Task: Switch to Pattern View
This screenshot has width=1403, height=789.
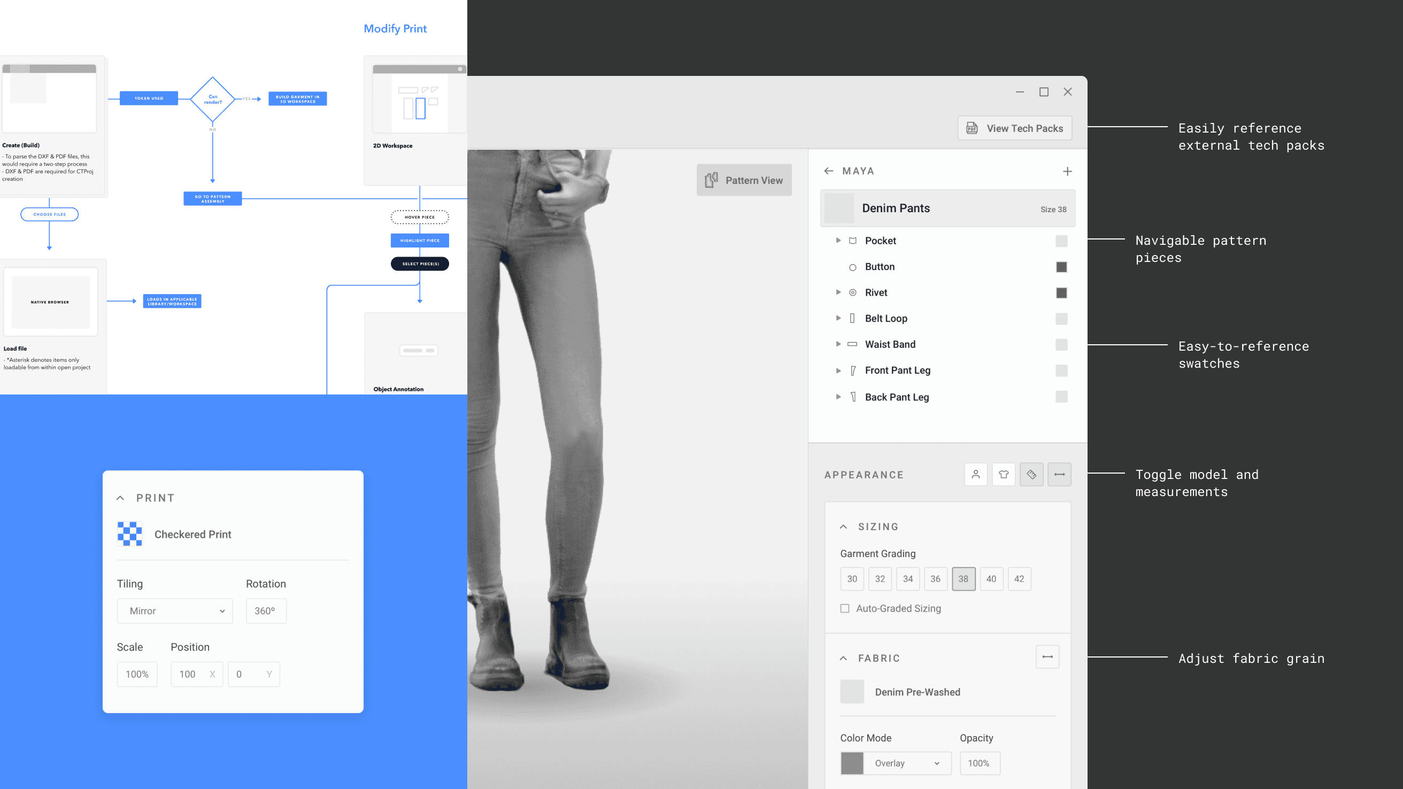Action: click(744, 180)
